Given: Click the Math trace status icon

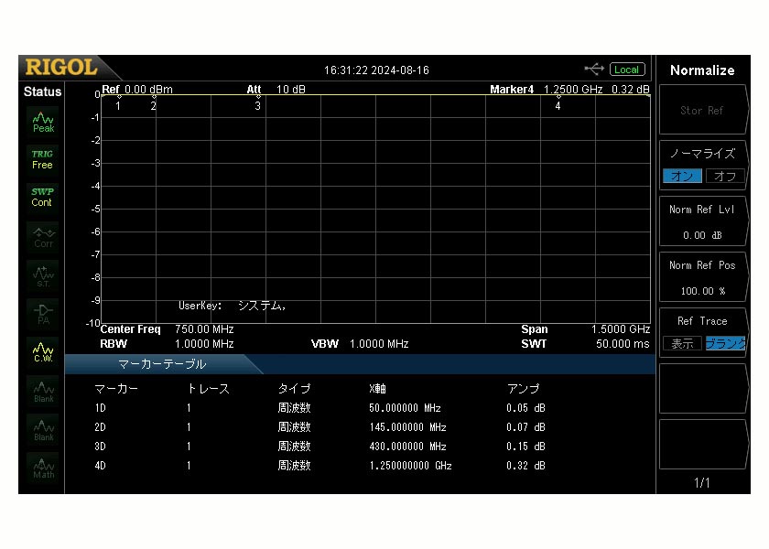Looking at the screenshot, I should (43, 467).
